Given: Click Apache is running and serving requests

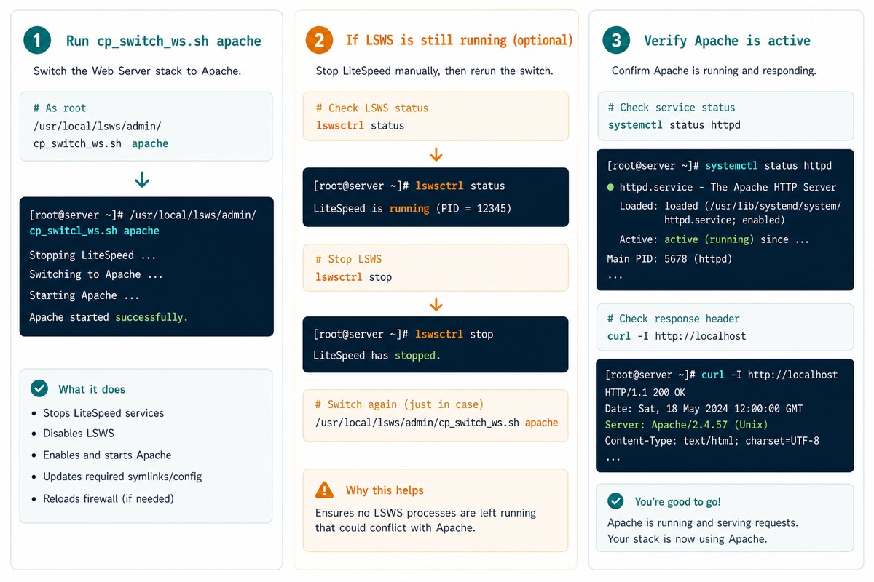Looking at the screenshot, I should (x=703, y=523).
